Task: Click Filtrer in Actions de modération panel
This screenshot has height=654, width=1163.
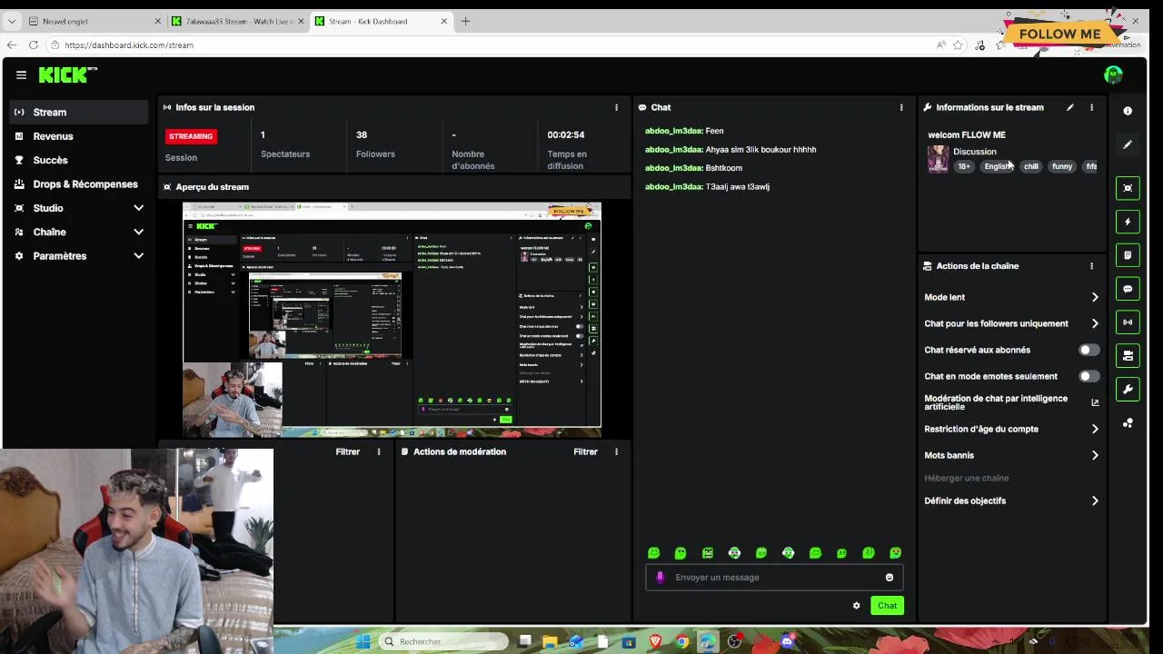Action: click(585, 451)
